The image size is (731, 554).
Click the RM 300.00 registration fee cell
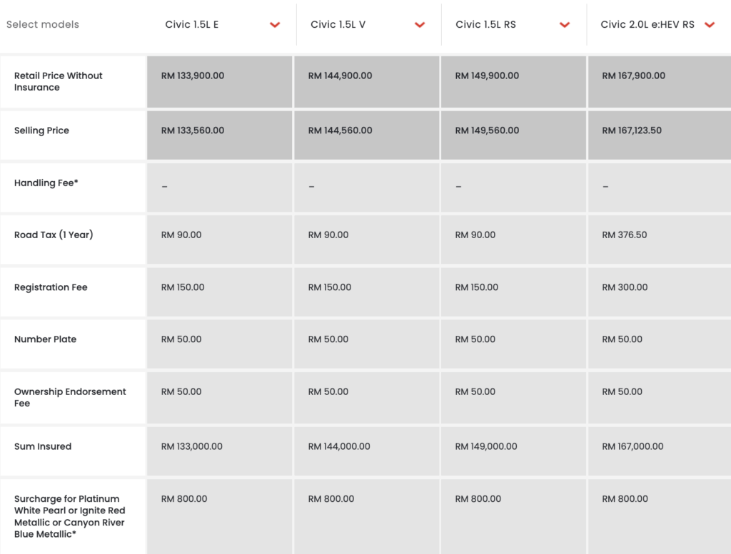tap(625, 287)
